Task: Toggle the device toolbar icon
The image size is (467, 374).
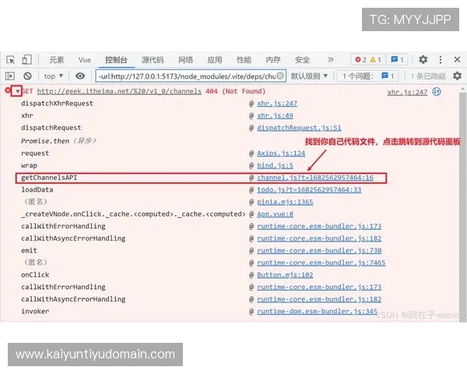Action: click(26, 59)
